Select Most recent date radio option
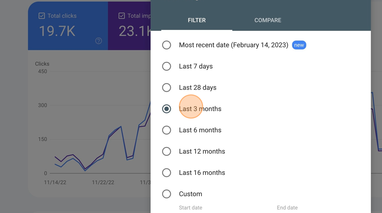This screenshot has height=213, width=382. [166, 45]
